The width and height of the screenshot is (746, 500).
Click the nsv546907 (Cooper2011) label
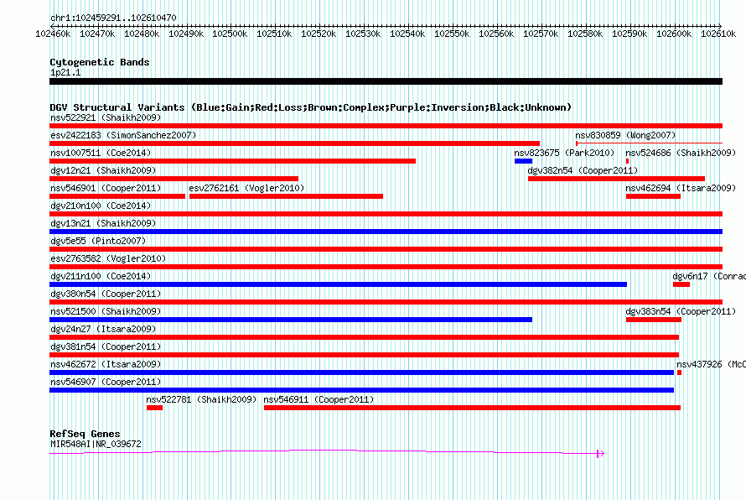click(106, 382)
